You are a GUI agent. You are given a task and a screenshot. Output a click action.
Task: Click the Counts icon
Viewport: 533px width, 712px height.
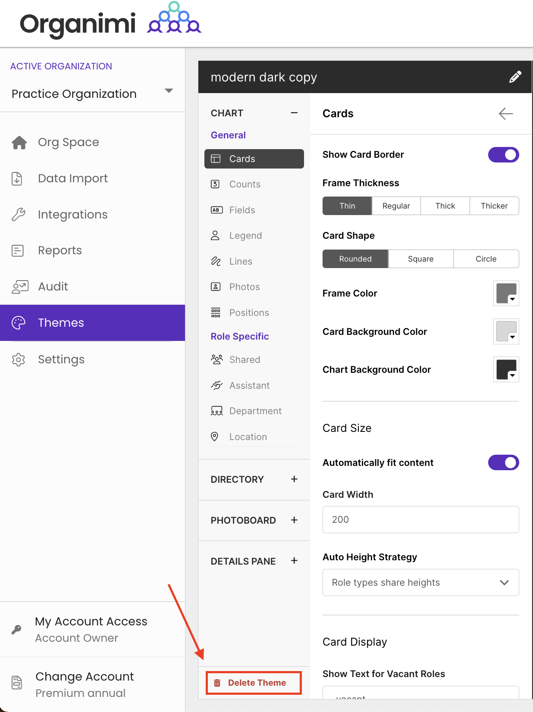[215, 184]
